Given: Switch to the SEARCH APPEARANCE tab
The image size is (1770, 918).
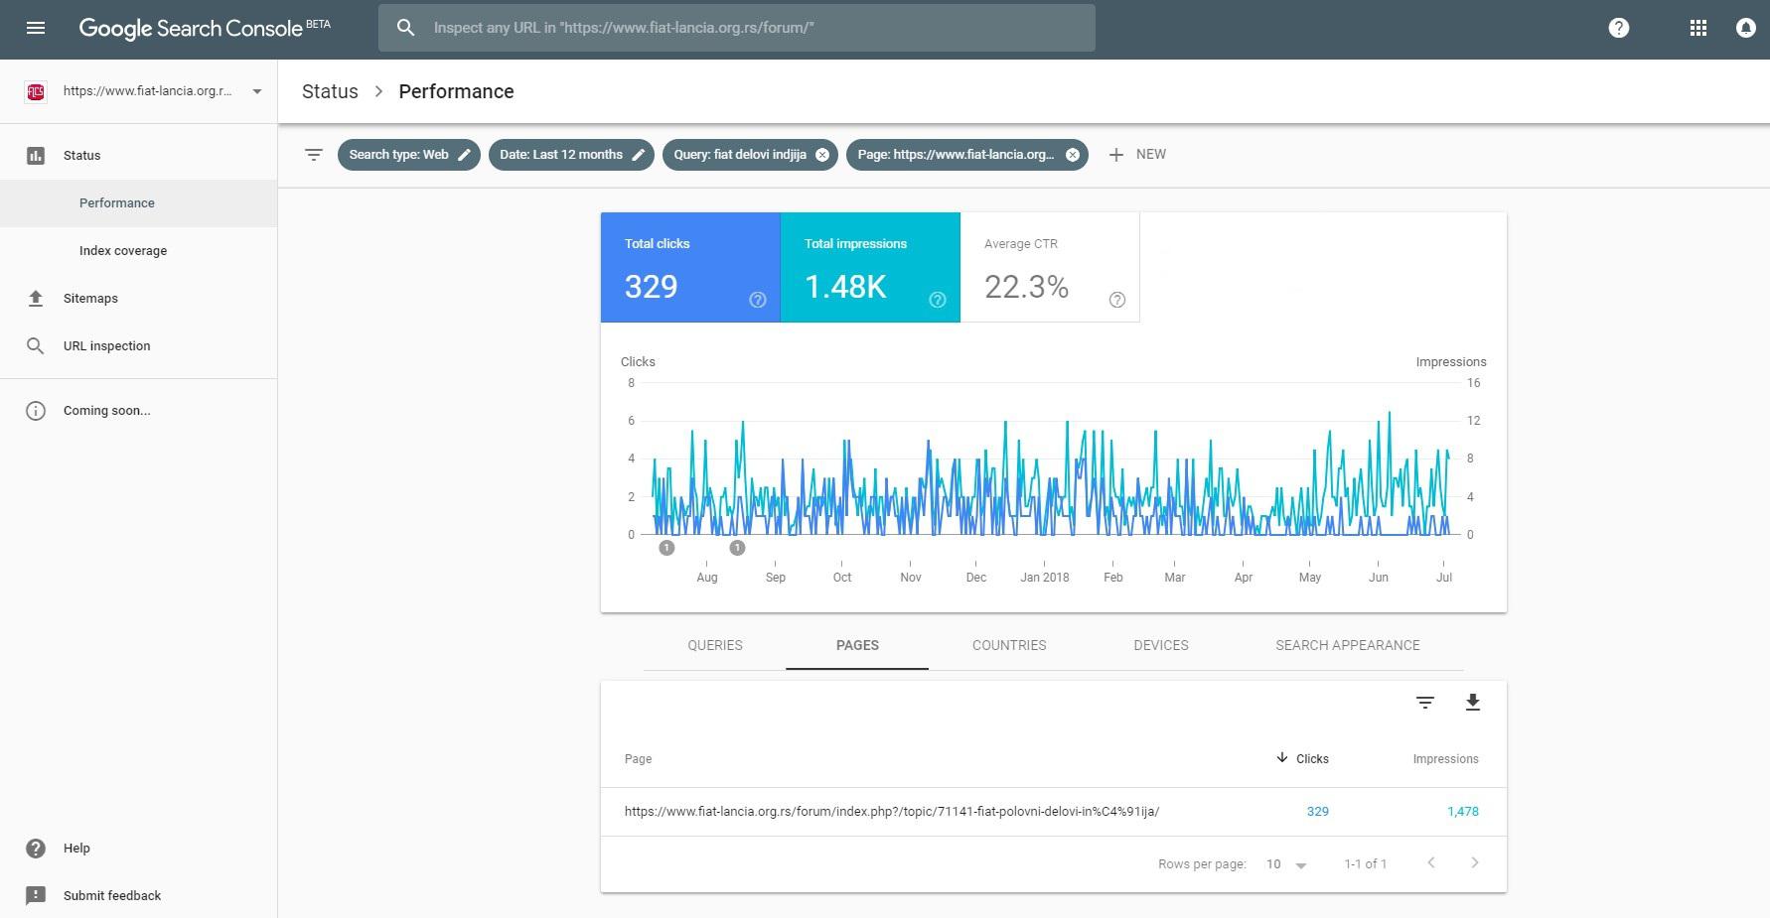Looking at the screenshot, I should (x=1348, y=645).
